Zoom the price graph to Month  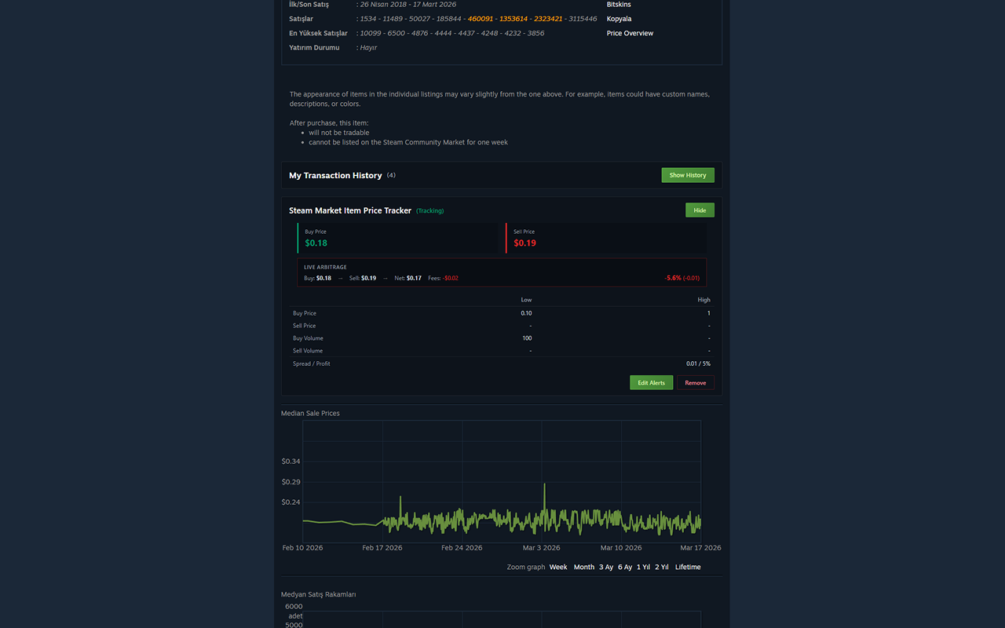pos(583,567)
